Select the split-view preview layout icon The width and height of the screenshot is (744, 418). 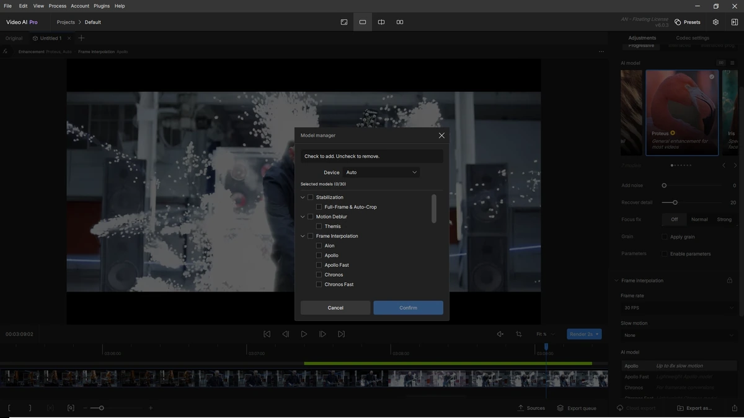[x=381, y=22]
